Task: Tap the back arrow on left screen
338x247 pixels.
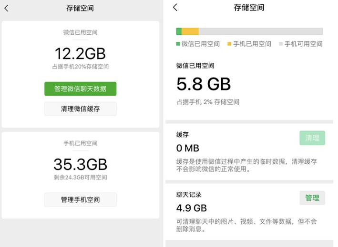Action: pos(6,8)
